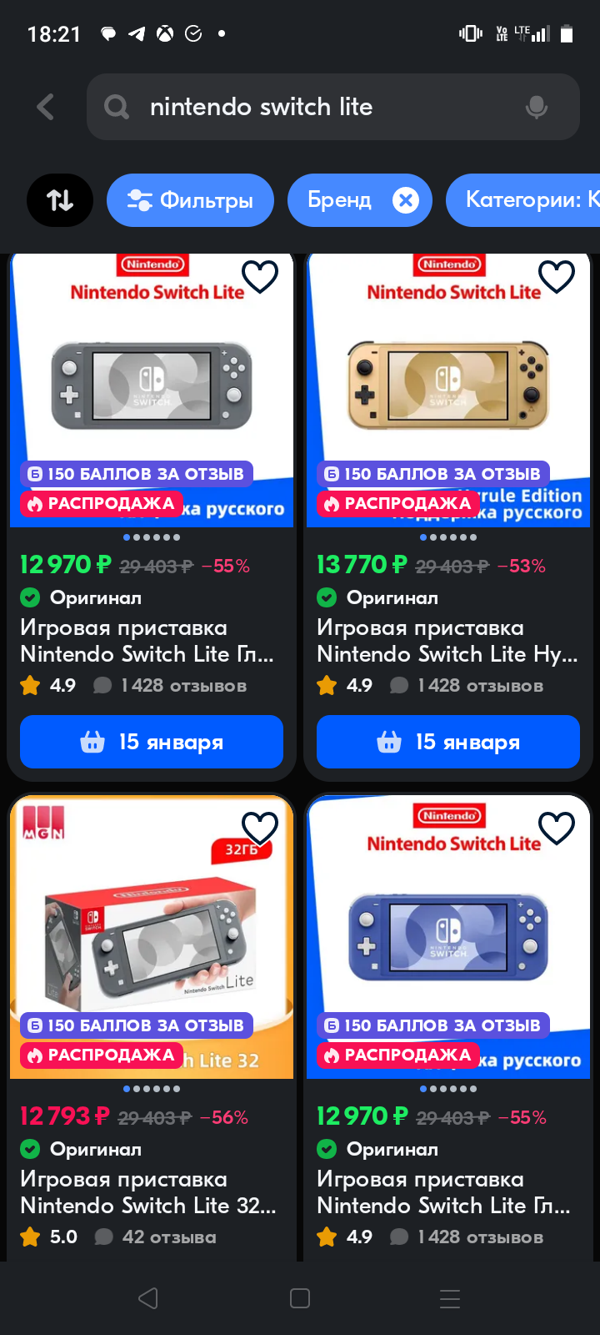This screenshot has height=1335, width=600.
Task: Open 42 отзыва reviews of 32ГБ console
Action: point(169,1237)
